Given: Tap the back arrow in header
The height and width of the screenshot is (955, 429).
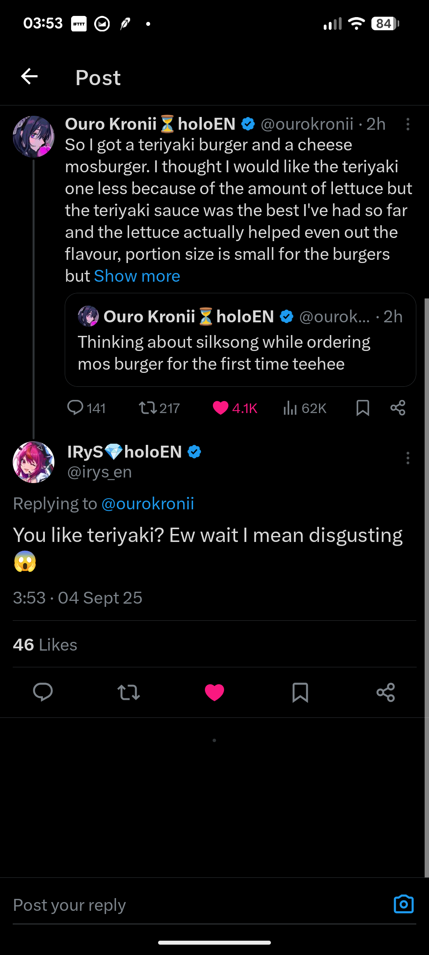Looking at the screenshot, I should (29, 77).
